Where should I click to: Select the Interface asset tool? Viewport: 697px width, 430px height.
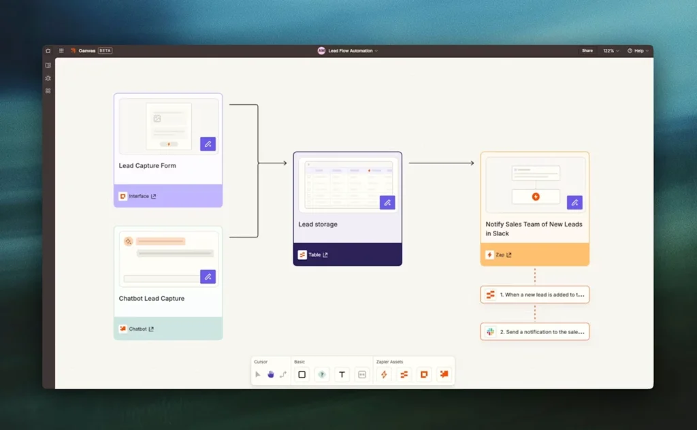[x=424, y=374]
